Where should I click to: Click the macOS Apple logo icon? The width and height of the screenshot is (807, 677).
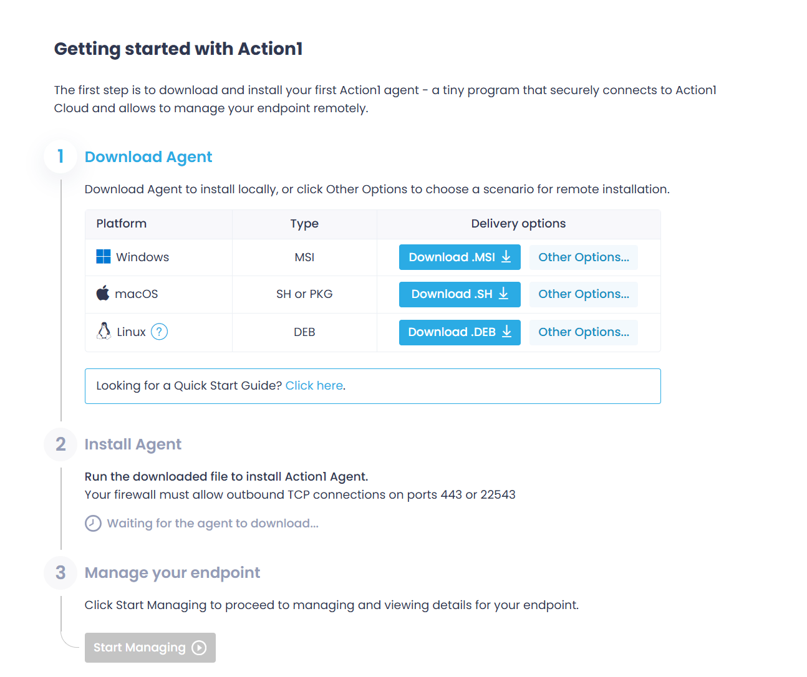103,294
